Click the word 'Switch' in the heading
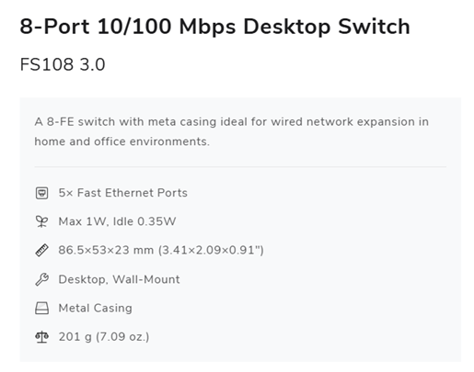Viewport: 474px width, 372px height. tap(374, 27)
